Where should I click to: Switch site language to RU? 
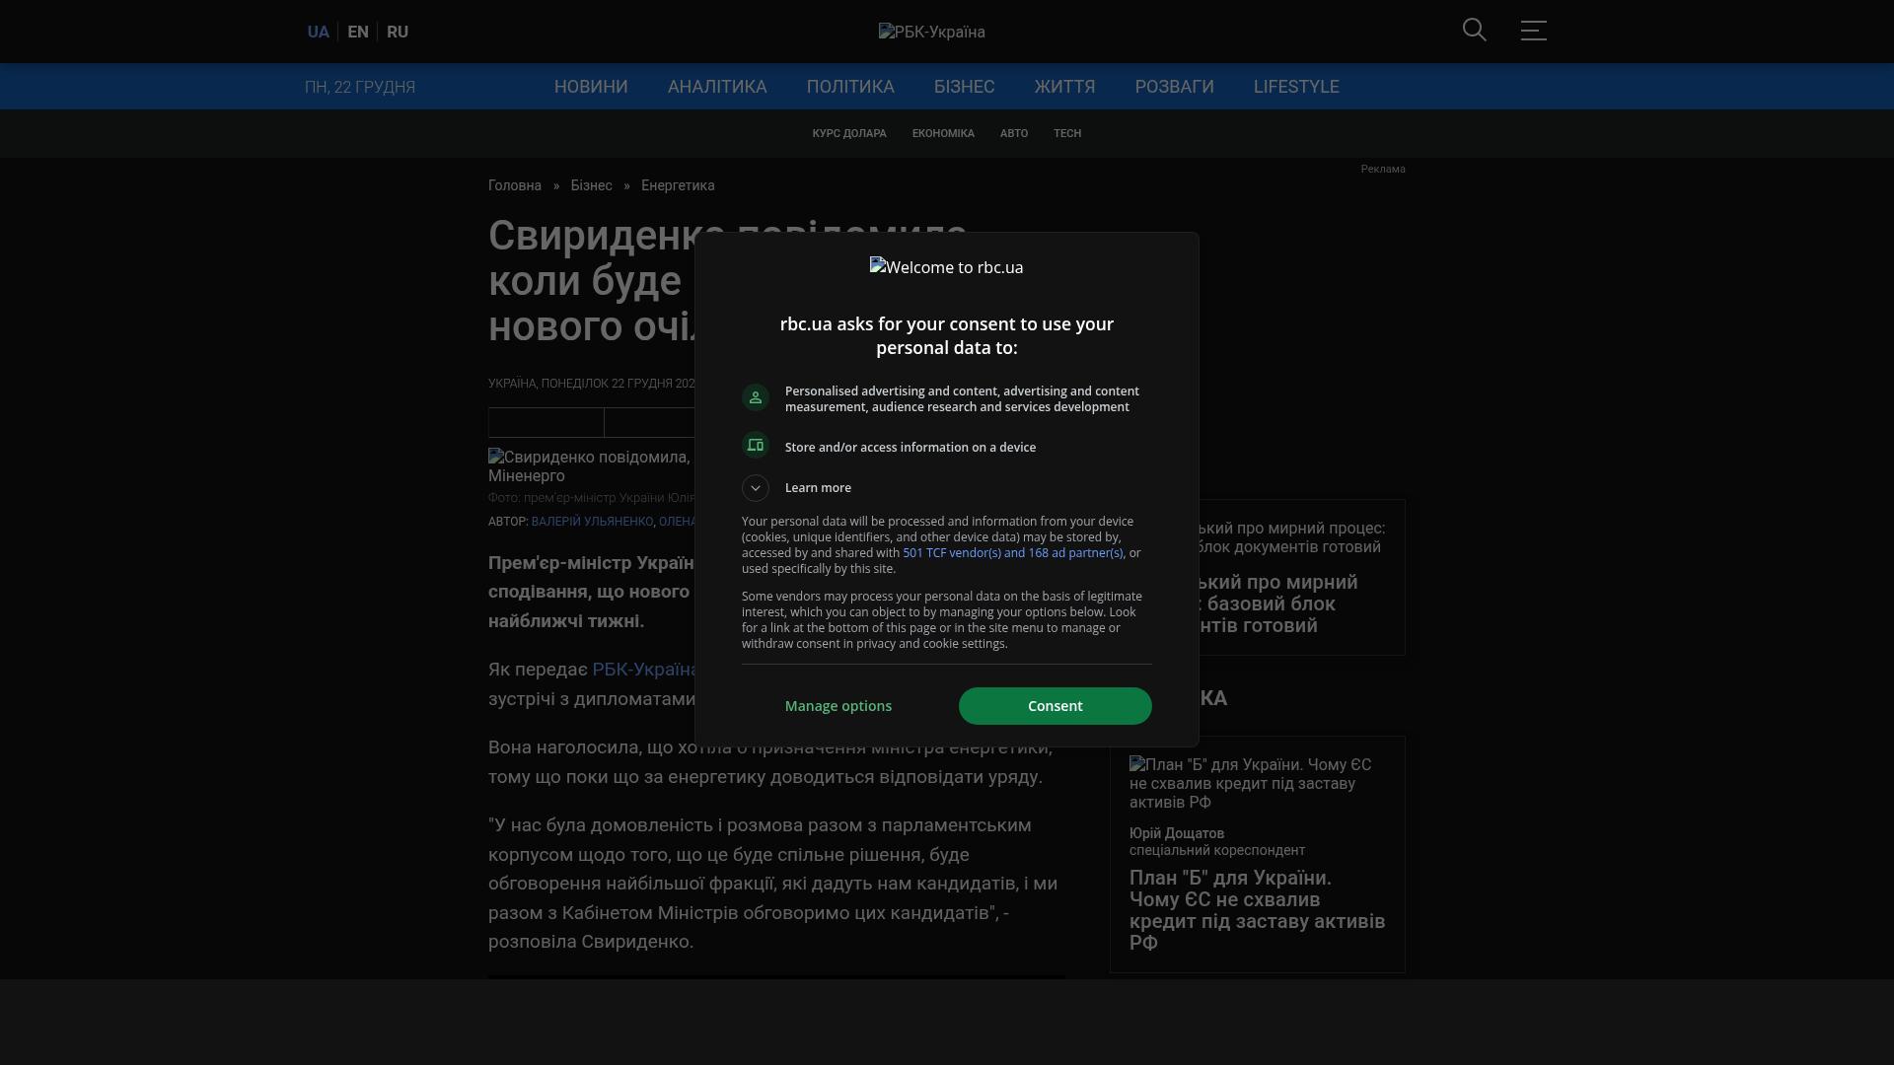coord(398,33)
